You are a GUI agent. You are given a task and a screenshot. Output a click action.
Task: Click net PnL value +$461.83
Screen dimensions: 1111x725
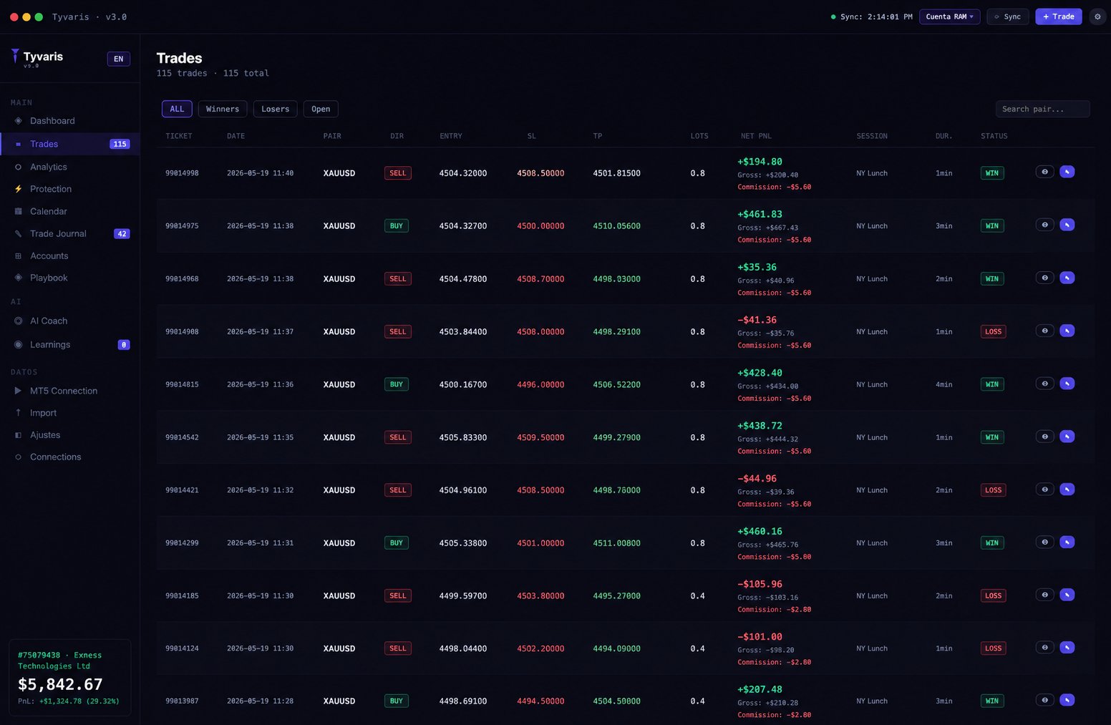click(x=760, y=214)
